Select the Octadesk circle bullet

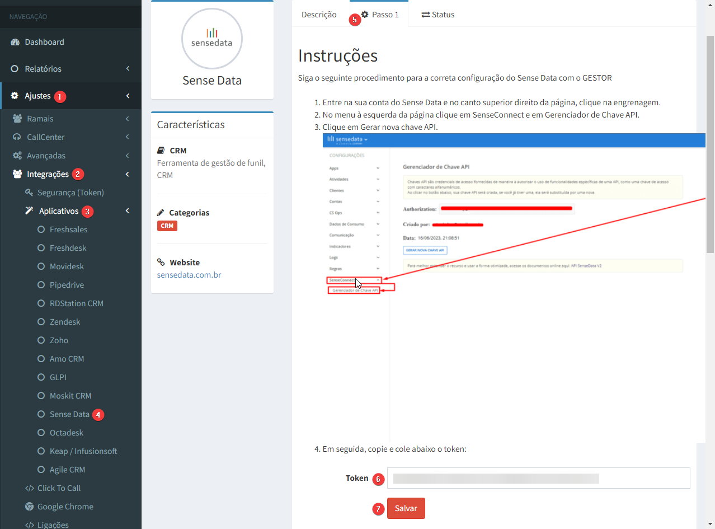pyautogui.click(x=41, y=433)
